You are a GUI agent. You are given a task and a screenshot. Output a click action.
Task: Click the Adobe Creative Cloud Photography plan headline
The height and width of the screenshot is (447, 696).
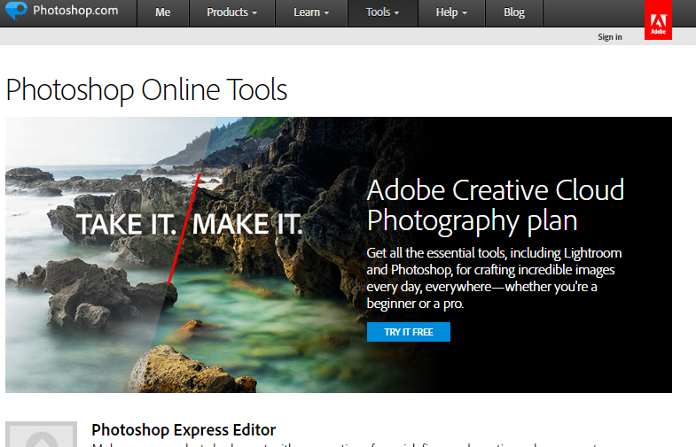[496, 205]
